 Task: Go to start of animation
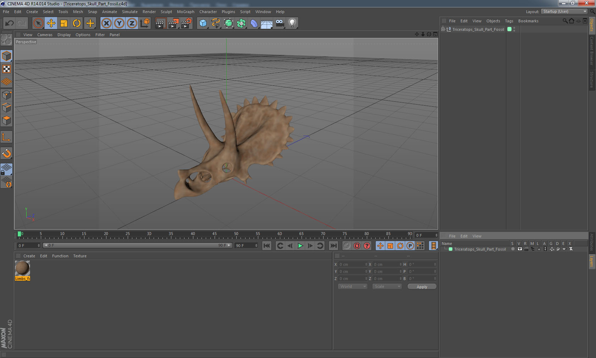(267, 246)
